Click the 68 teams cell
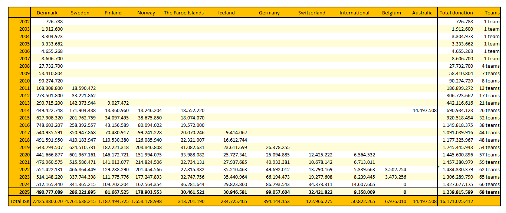Image resolution: width=506 pixels, height=213 pixels. coord(489,192)
